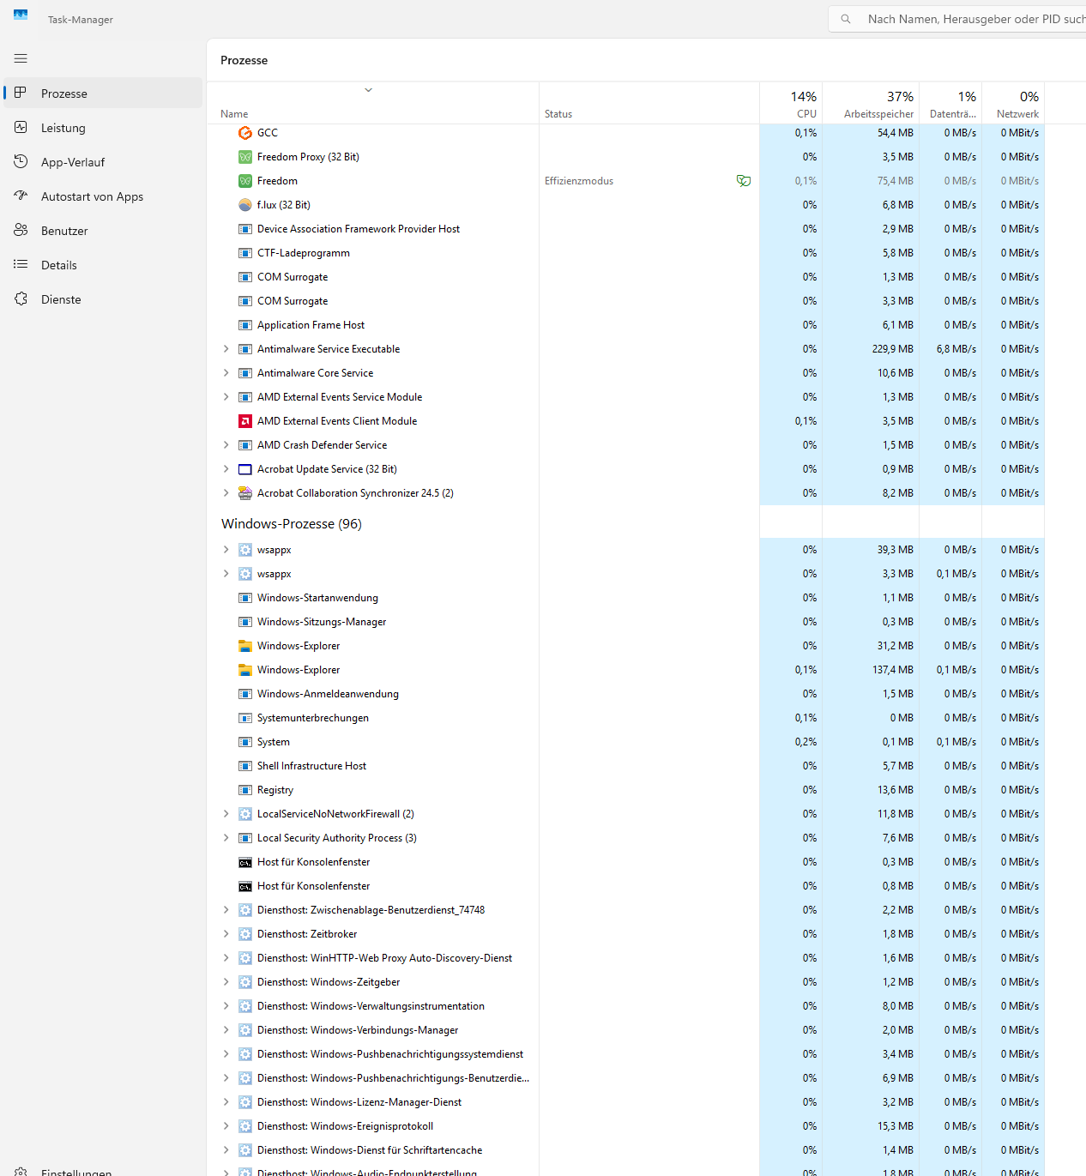Click the Acrobat Update Service icon
Screen dimensions: 1086x1176
[245, 469]
